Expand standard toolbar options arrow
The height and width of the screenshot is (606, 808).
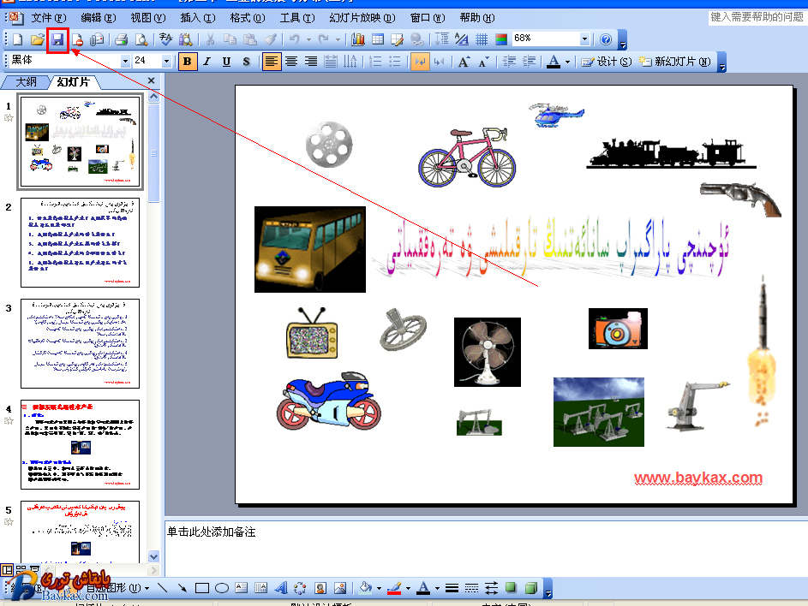623,39
